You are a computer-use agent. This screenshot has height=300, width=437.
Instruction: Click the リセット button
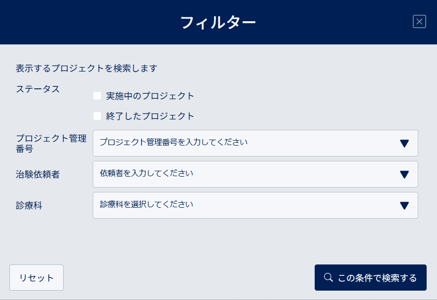(x=36, y=278)
